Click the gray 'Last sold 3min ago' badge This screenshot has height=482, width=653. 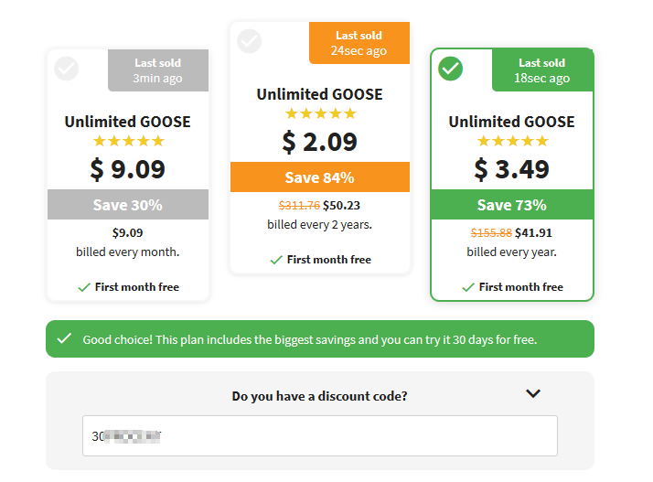(x=158, y=70)
